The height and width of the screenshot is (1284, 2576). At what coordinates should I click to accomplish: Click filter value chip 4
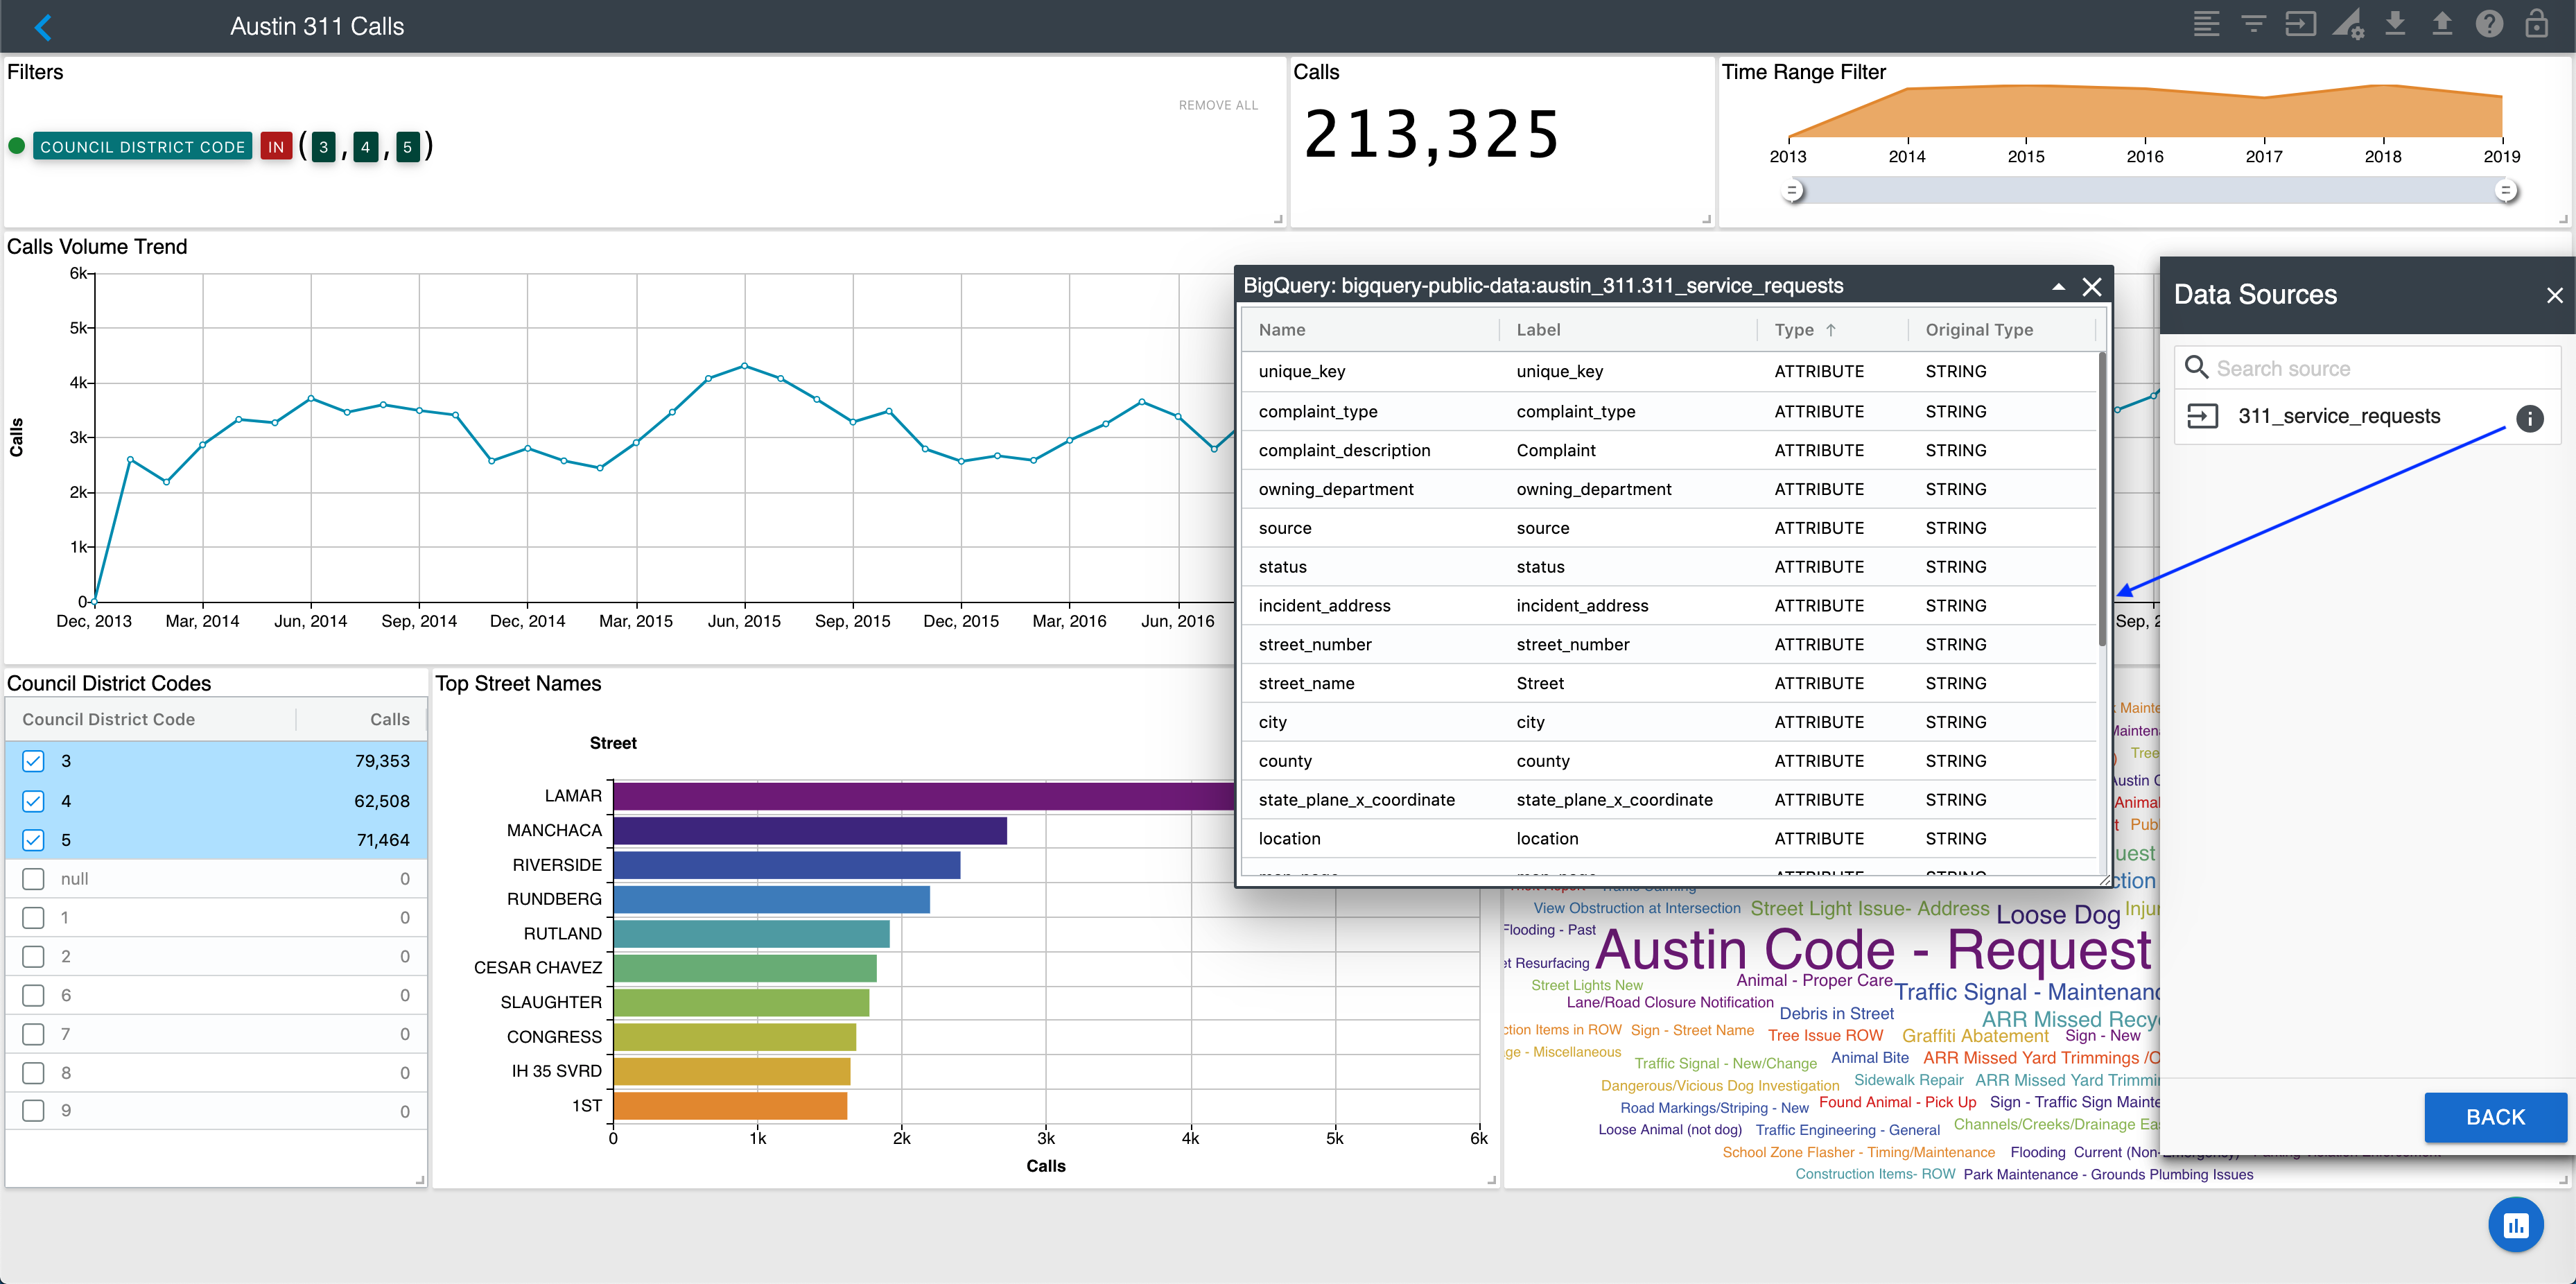(x=365, y=147)
